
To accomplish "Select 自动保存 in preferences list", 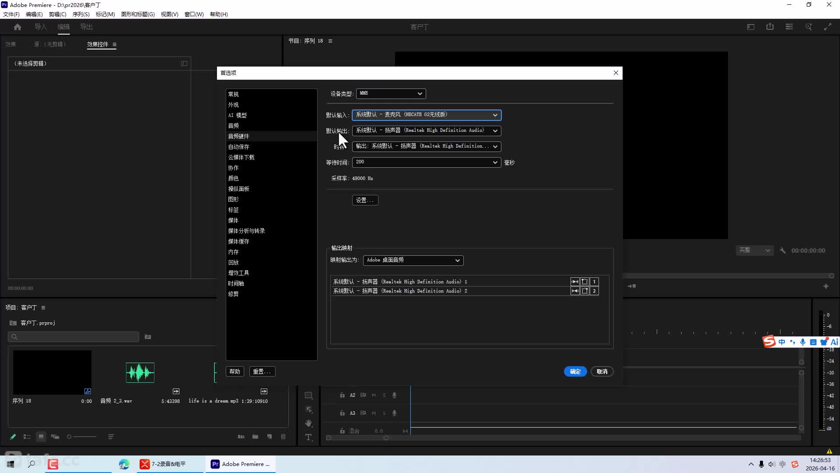I will tap(238, 147).
